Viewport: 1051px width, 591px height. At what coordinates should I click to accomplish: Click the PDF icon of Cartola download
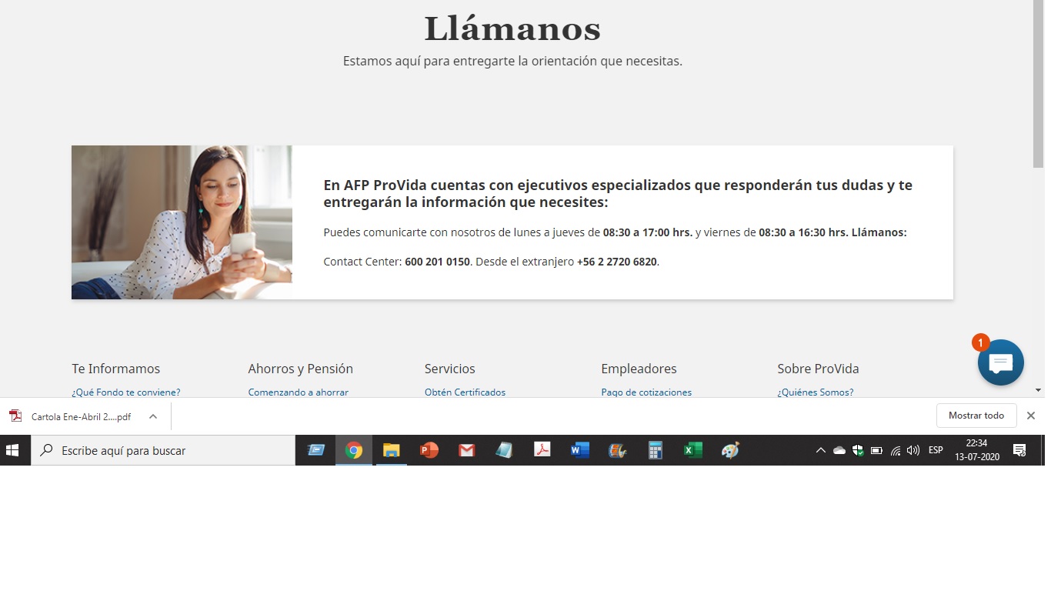point(15,416)
